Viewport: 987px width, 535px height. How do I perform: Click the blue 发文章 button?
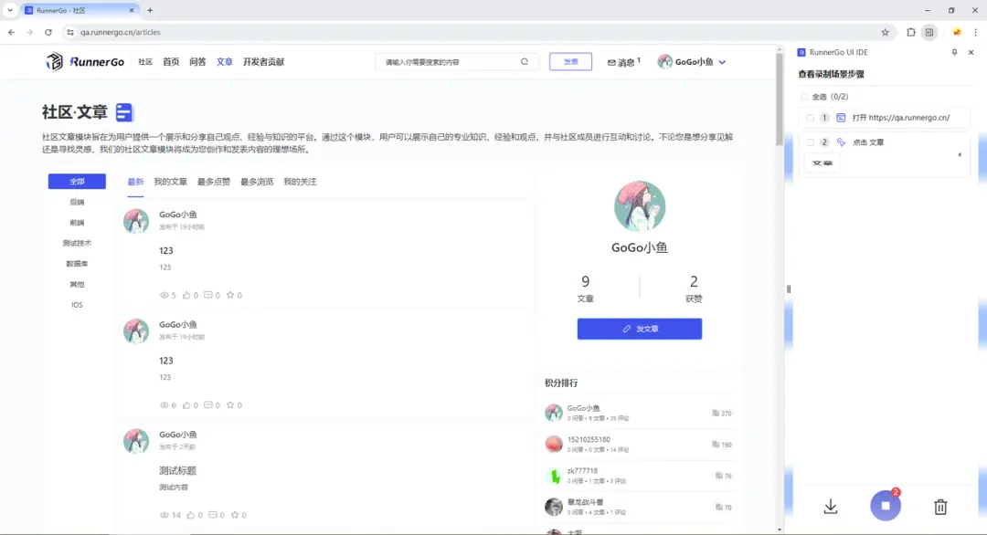(x=639, y=329)
